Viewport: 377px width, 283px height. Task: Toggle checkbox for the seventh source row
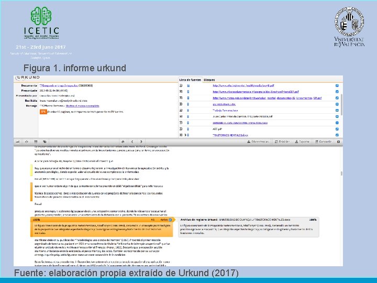point(337,123)
